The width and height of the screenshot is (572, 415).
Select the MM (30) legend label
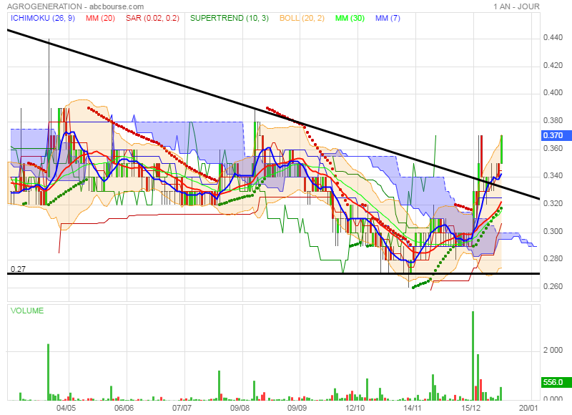[350, 18]
